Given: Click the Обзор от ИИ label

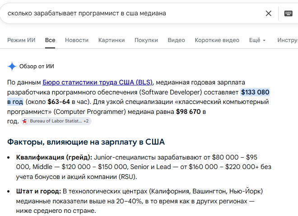Looking at the screenshot, I should (37, 66).
